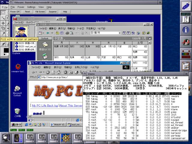Open the ツール menu in Outlook

tap(80, 28)
